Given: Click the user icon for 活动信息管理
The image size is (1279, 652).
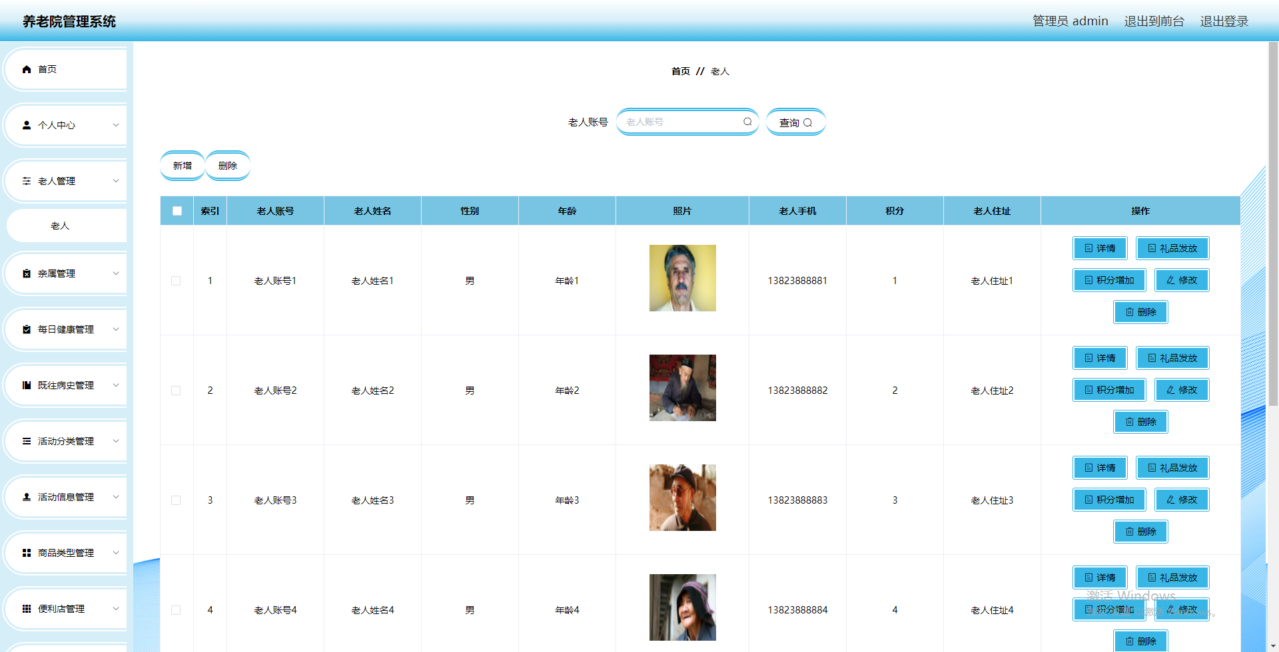Looking at the screenshot, I should [x=27, y=497].
